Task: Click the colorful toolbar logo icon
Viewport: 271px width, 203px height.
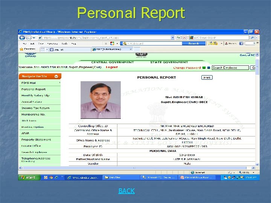Action: coord(112,43)
